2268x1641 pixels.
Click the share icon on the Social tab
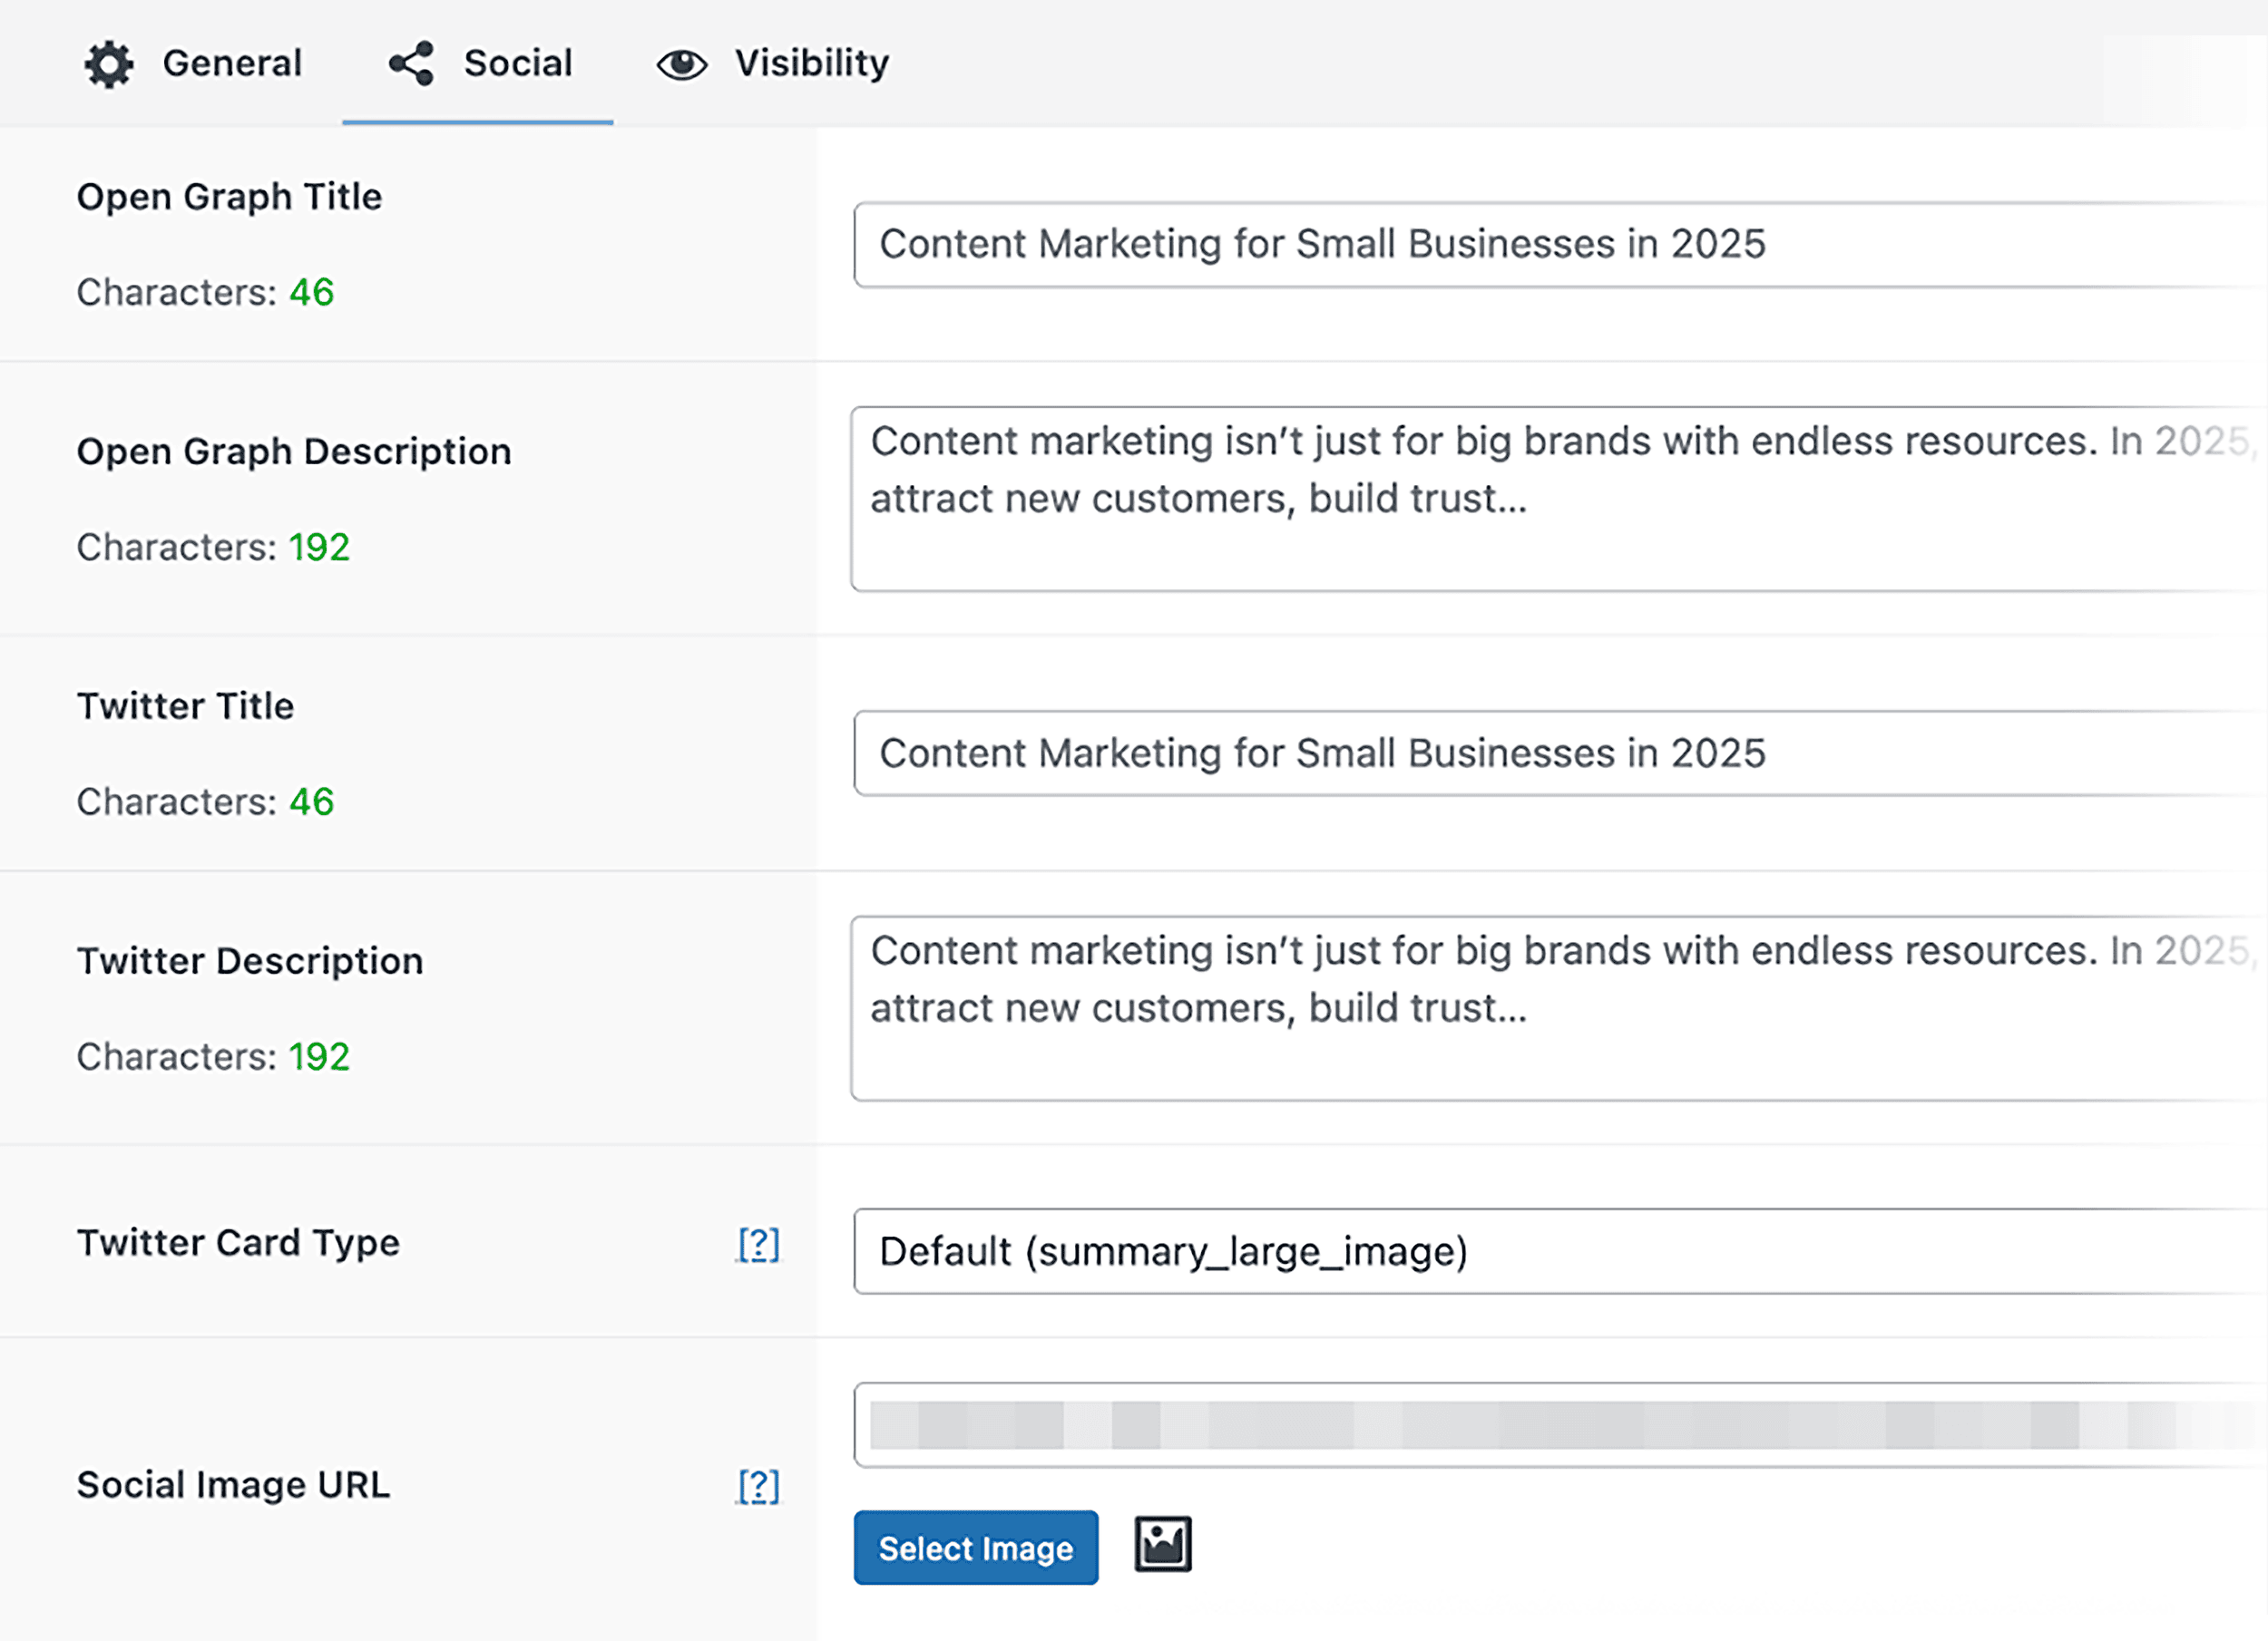tap(412, 63)
